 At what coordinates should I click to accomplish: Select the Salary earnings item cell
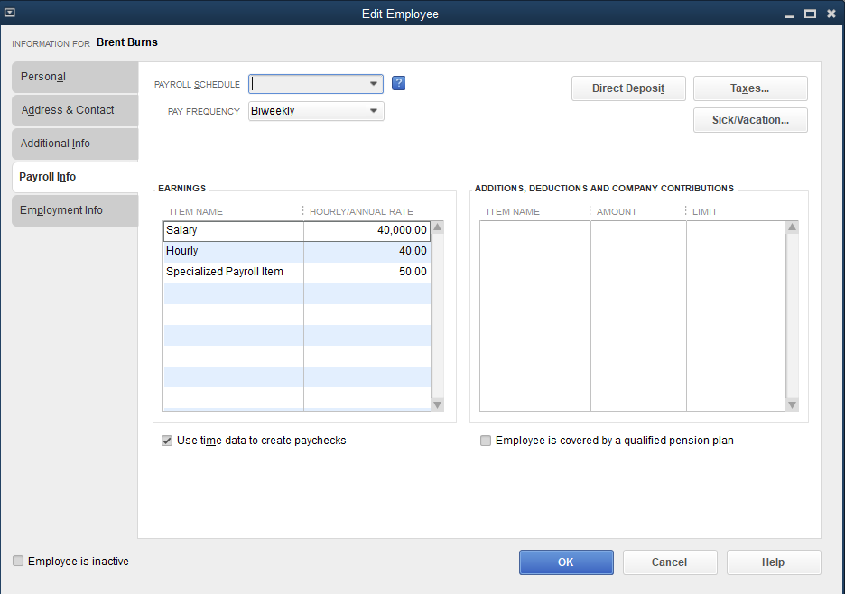point(233,231)
